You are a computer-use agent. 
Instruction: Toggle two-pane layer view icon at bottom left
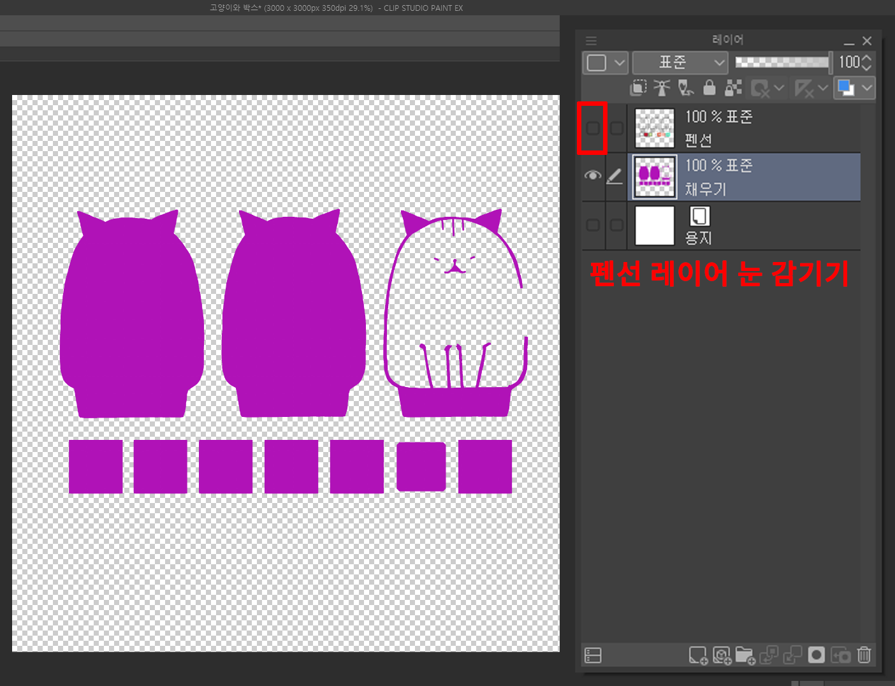(x=593, y=655)
